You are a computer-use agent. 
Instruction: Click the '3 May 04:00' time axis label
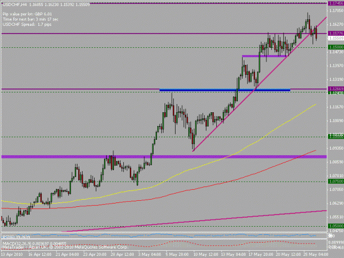[x=150, y=254]
